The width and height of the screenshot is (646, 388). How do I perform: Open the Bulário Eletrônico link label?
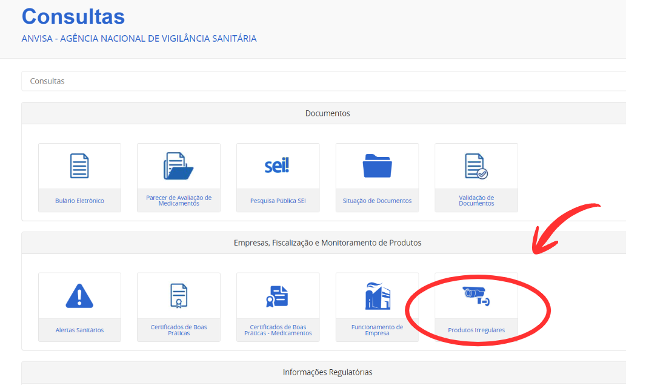[79, 201]
